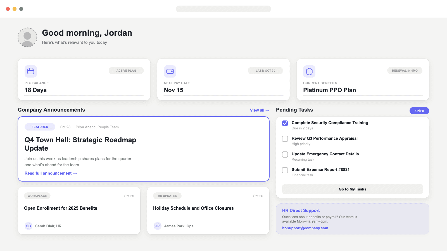
Task: Open Jordan's profile avatar
Action: 27,37
